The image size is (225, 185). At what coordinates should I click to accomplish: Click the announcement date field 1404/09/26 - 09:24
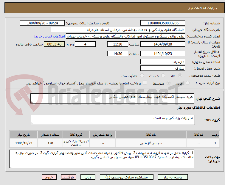[x=42, y=23]
